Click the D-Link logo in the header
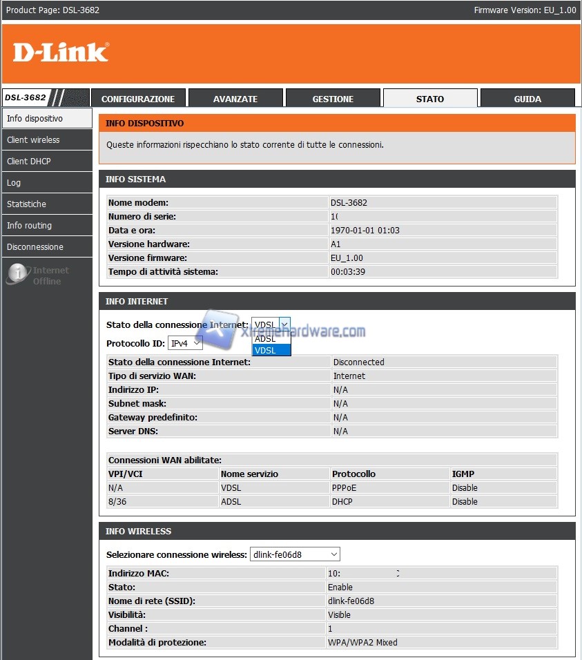Viewport: 582px width, 660px height. pos(61,52)
